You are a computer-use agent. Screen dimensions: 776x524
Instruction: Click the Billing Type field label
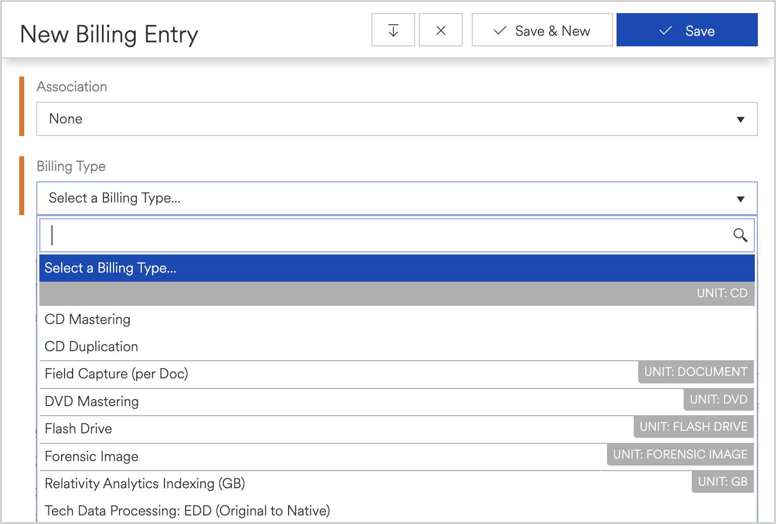(x=71, y=166)
